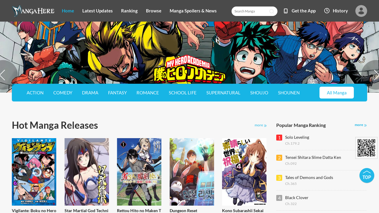Select the COMEDY genre
The width and height of the screenshot is (379, 213).
coord(63,93)
